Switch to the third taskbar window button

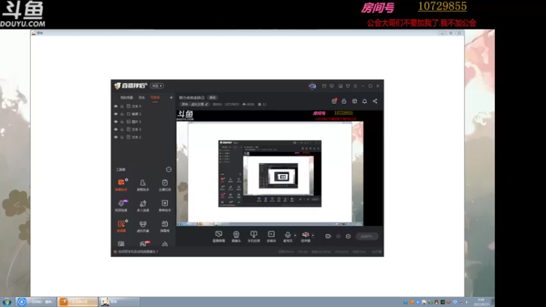[x=120, y=302]
